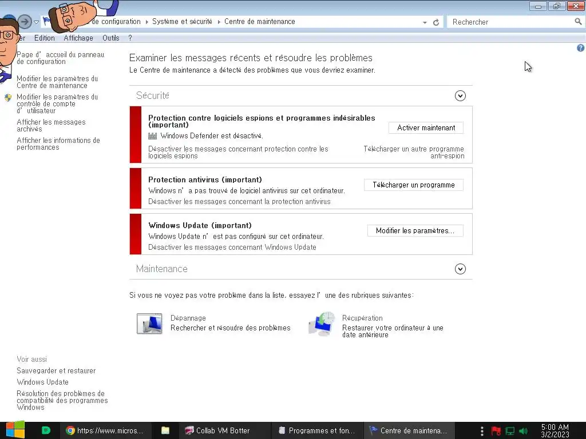
Task: Switch to Programmes et fonctionnalités taskbar window
Action: pos(316,430)
